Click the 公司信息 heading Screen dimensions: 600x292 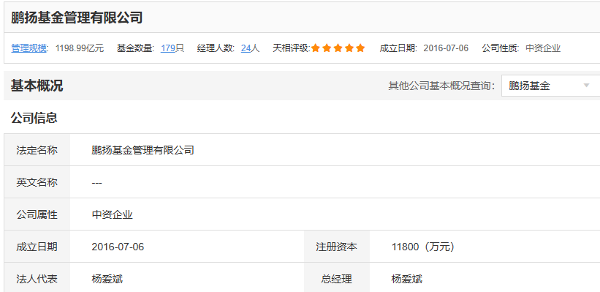[x=34, y=118]
